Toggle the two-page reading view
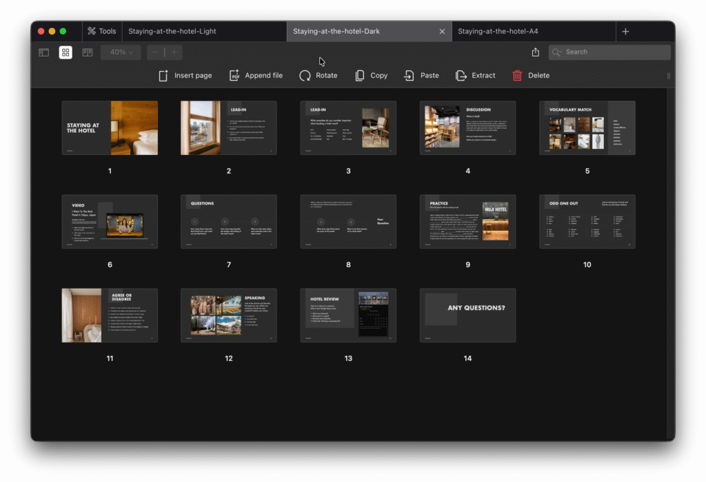This screenshot has height=482, width=706. tap(88, 52)
